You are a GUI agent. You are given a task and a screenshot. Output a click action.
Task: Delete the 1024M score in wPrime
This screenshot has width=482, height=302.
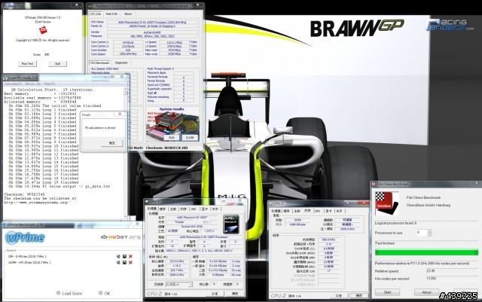(x=130, y=262)
